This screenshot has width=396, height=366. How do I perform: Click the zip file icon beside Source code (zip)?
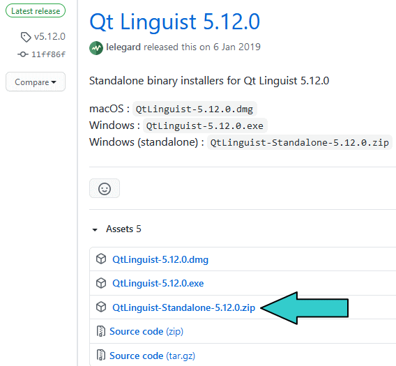click(x=101, y=331)
